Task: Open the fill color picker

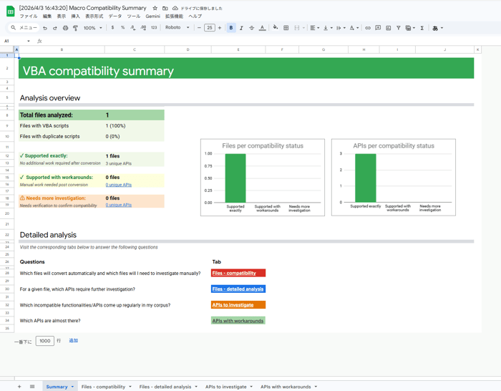Action: (276, 28)
